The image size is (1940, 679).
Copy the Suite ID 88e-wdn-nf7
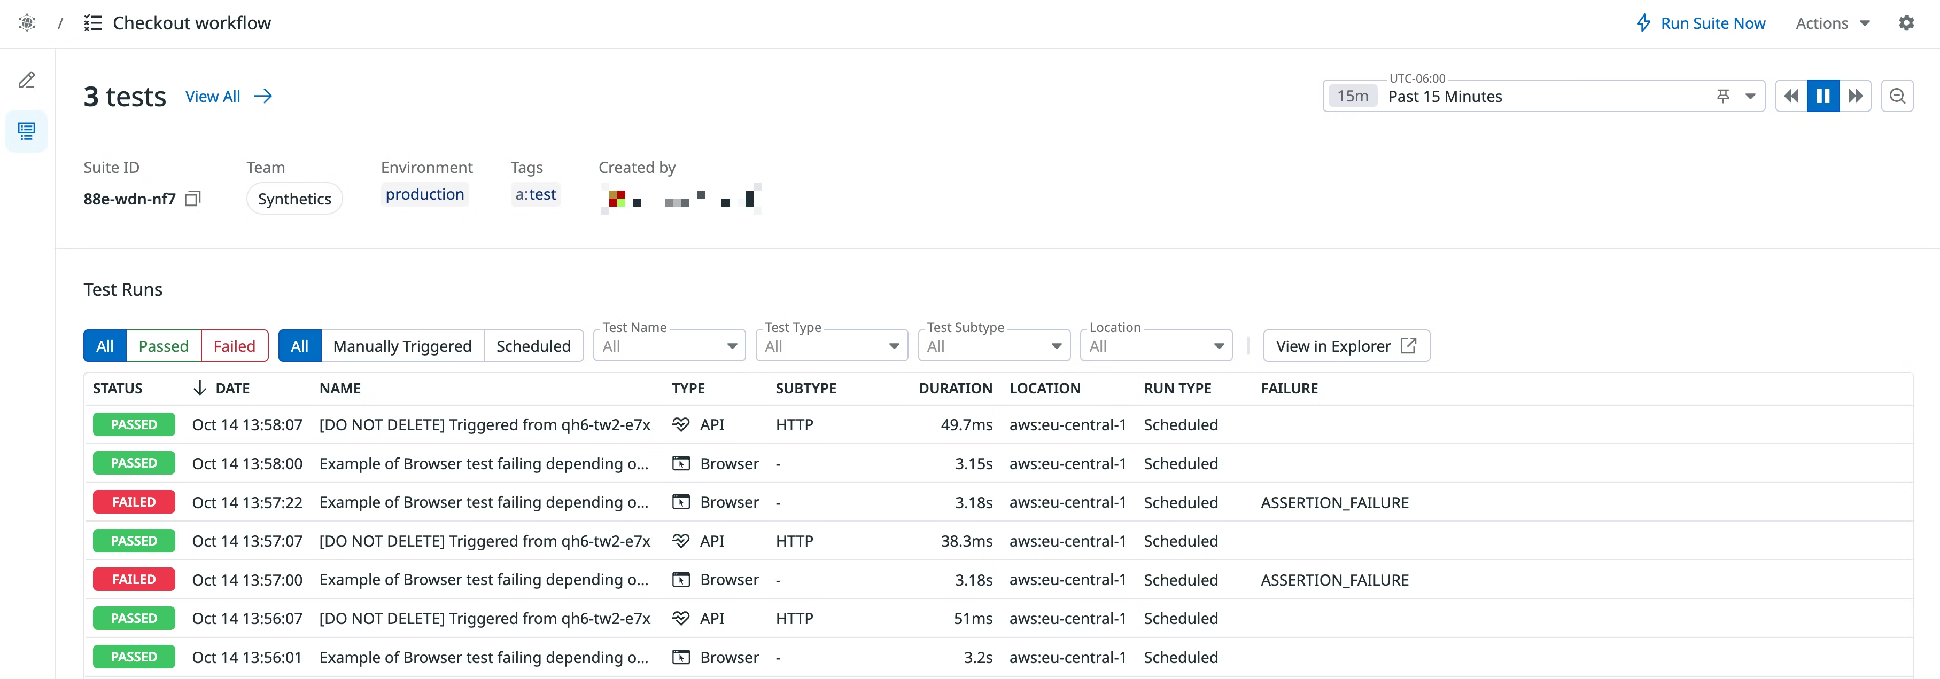click(x=193, y=198)
